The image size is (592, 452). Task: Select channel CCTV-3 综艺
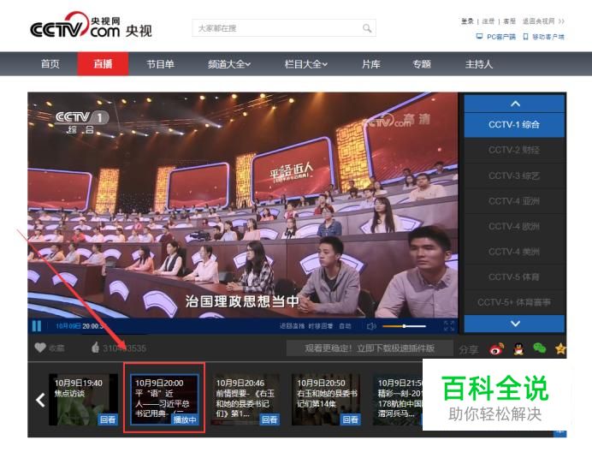(514, 175)
